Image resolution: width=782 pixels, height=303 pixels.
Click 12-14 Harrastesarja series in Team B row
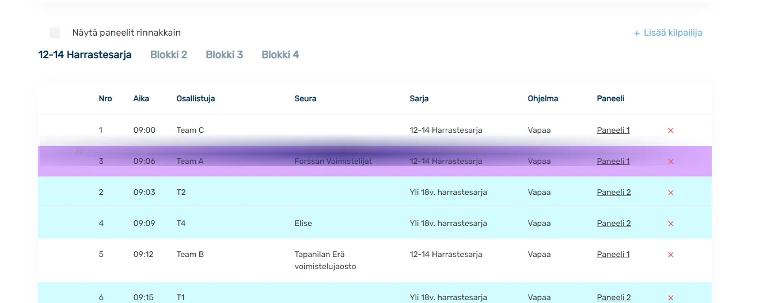(446, 254)
